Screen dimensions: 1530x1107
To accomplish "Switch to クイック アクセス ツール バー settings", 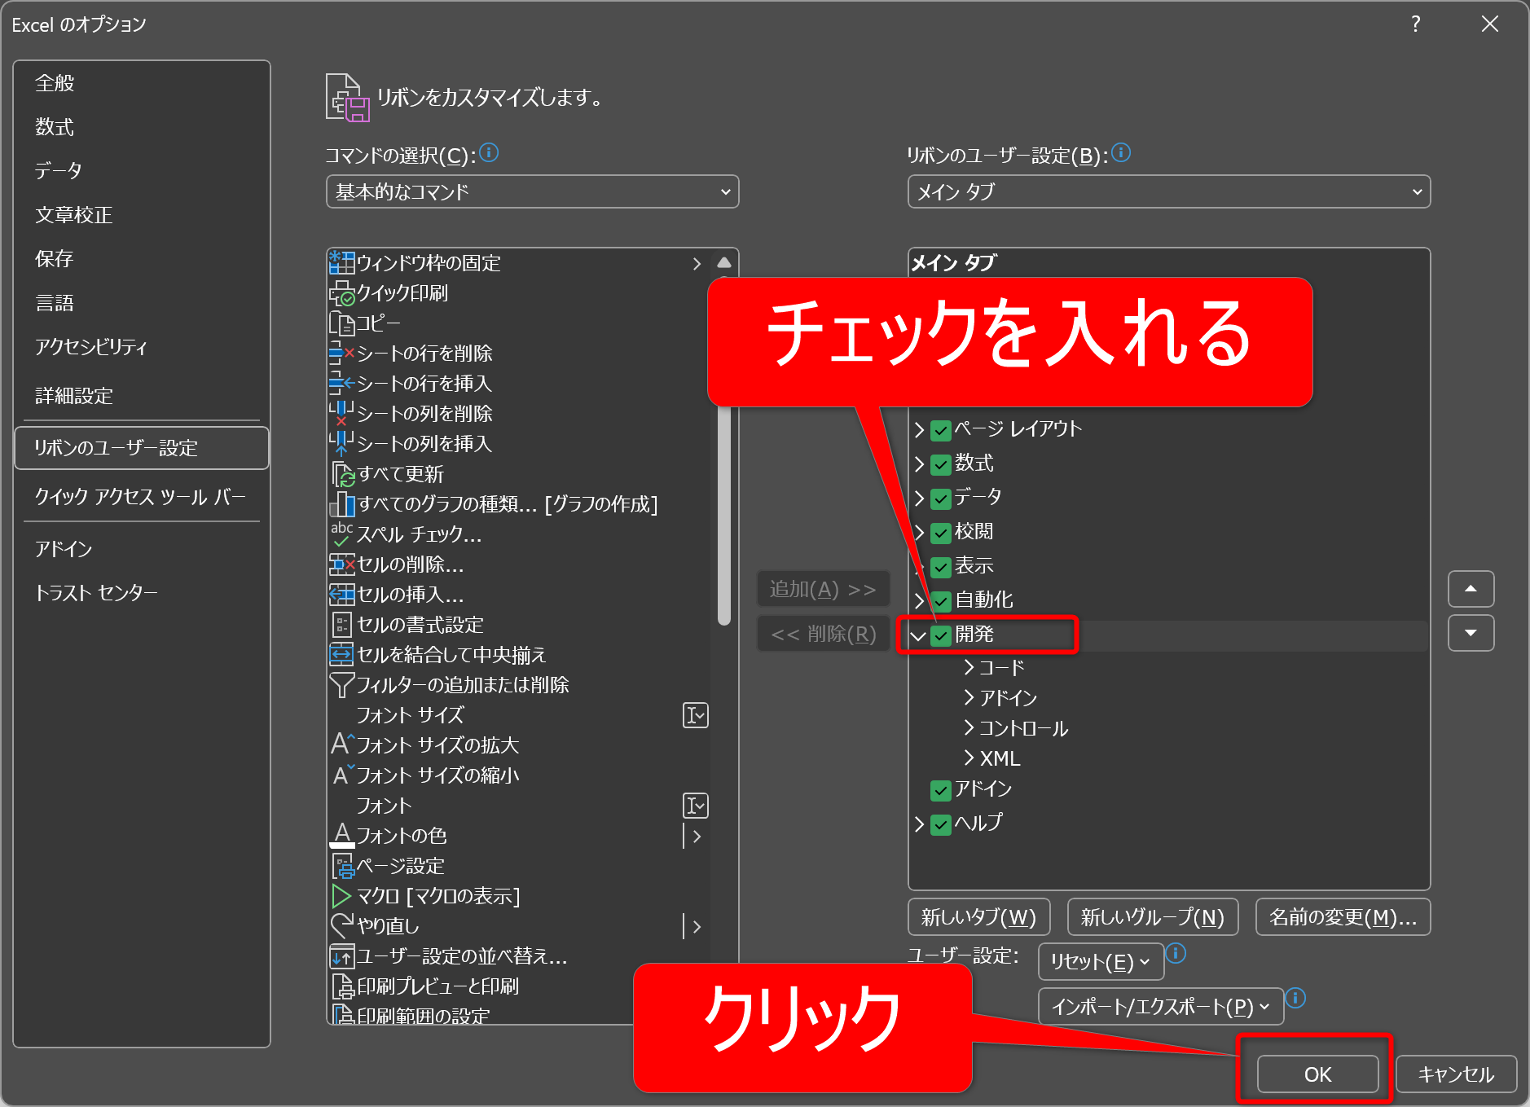I will tap(139, 497).
